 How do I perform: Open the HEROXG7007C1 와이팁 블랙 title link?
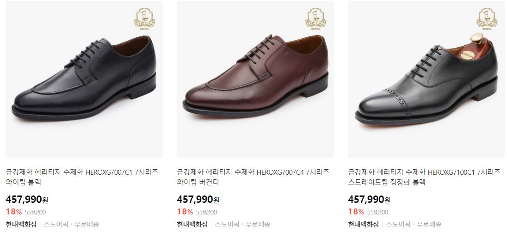click(82, 177)
